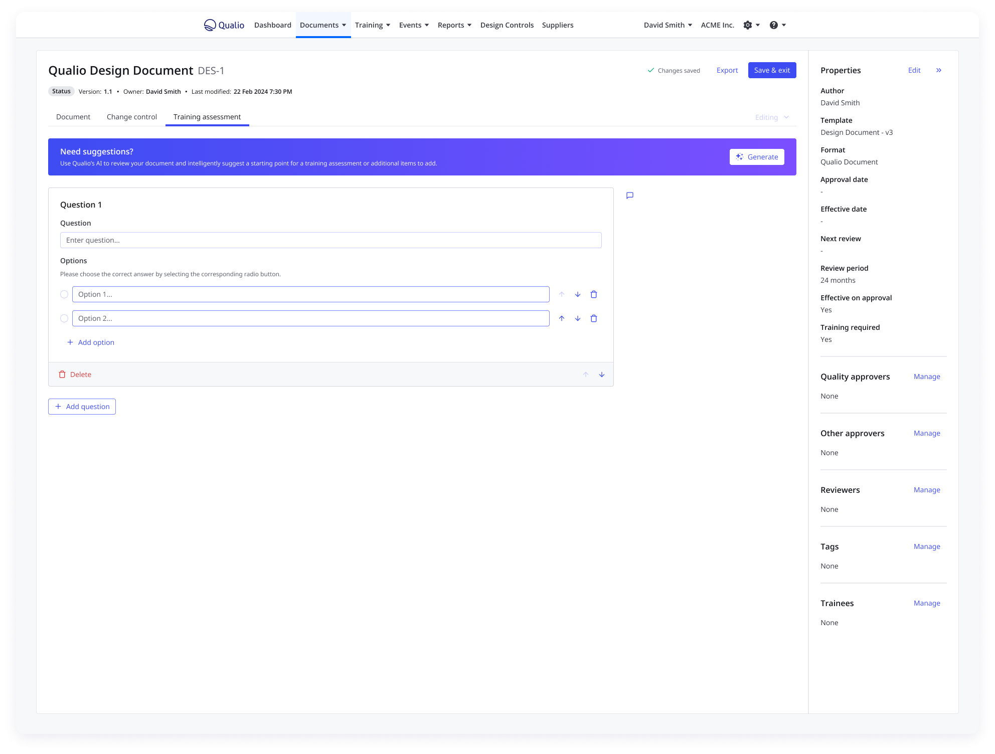Click Add option to Question 1
Image resolution: width=995 pixels, height=754 pixels.
pos(90,342)
